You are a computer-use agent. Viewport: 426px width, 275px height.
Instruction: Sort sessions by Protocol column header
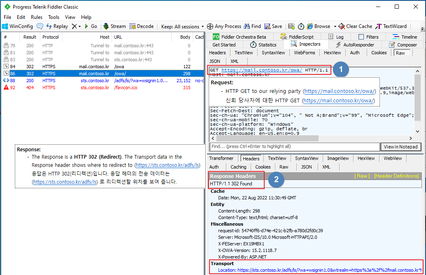pyautogui.click(x=51, y=37)
